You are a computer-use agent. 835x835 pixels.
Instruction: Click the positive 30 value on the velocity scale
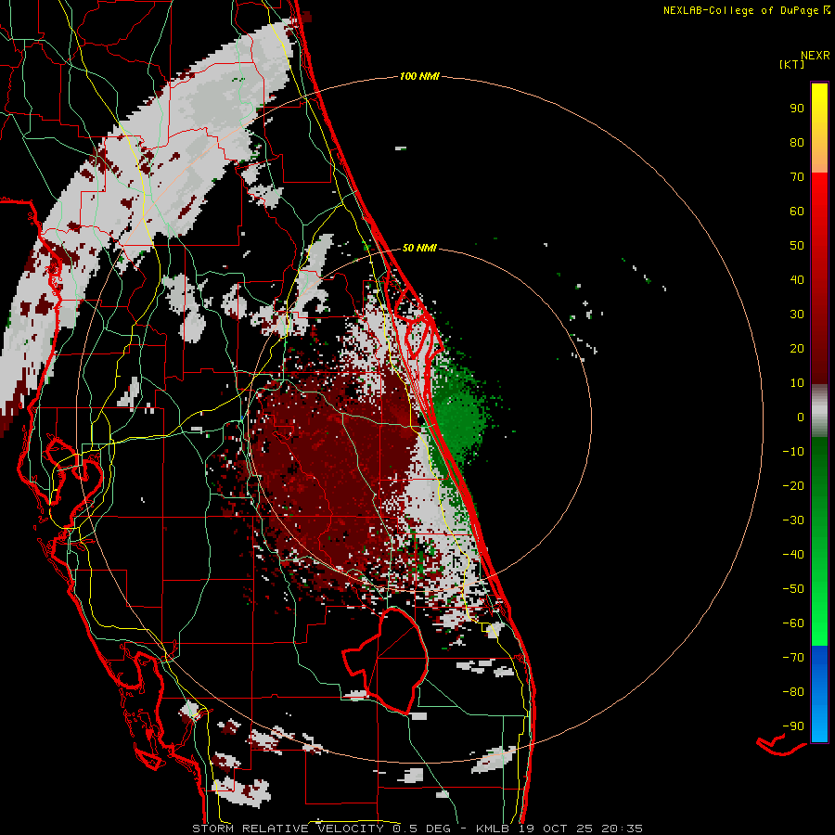pos(797,315)
